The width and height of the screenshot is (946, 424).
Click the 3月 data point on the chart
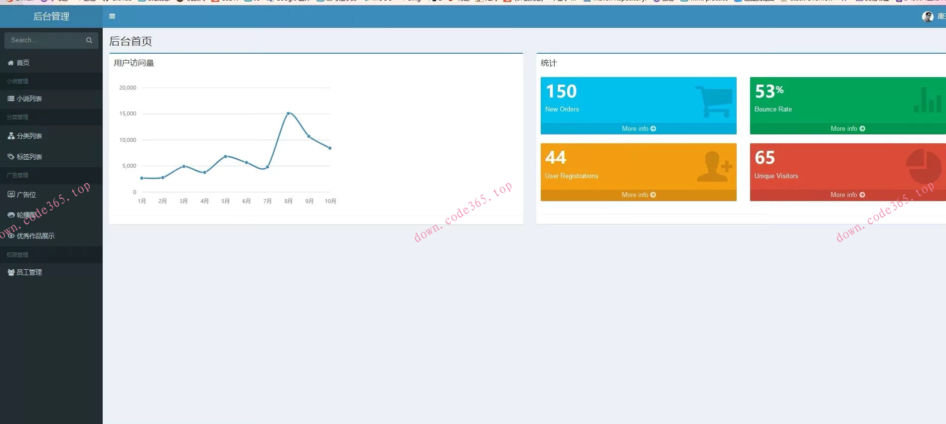(184, 166)
